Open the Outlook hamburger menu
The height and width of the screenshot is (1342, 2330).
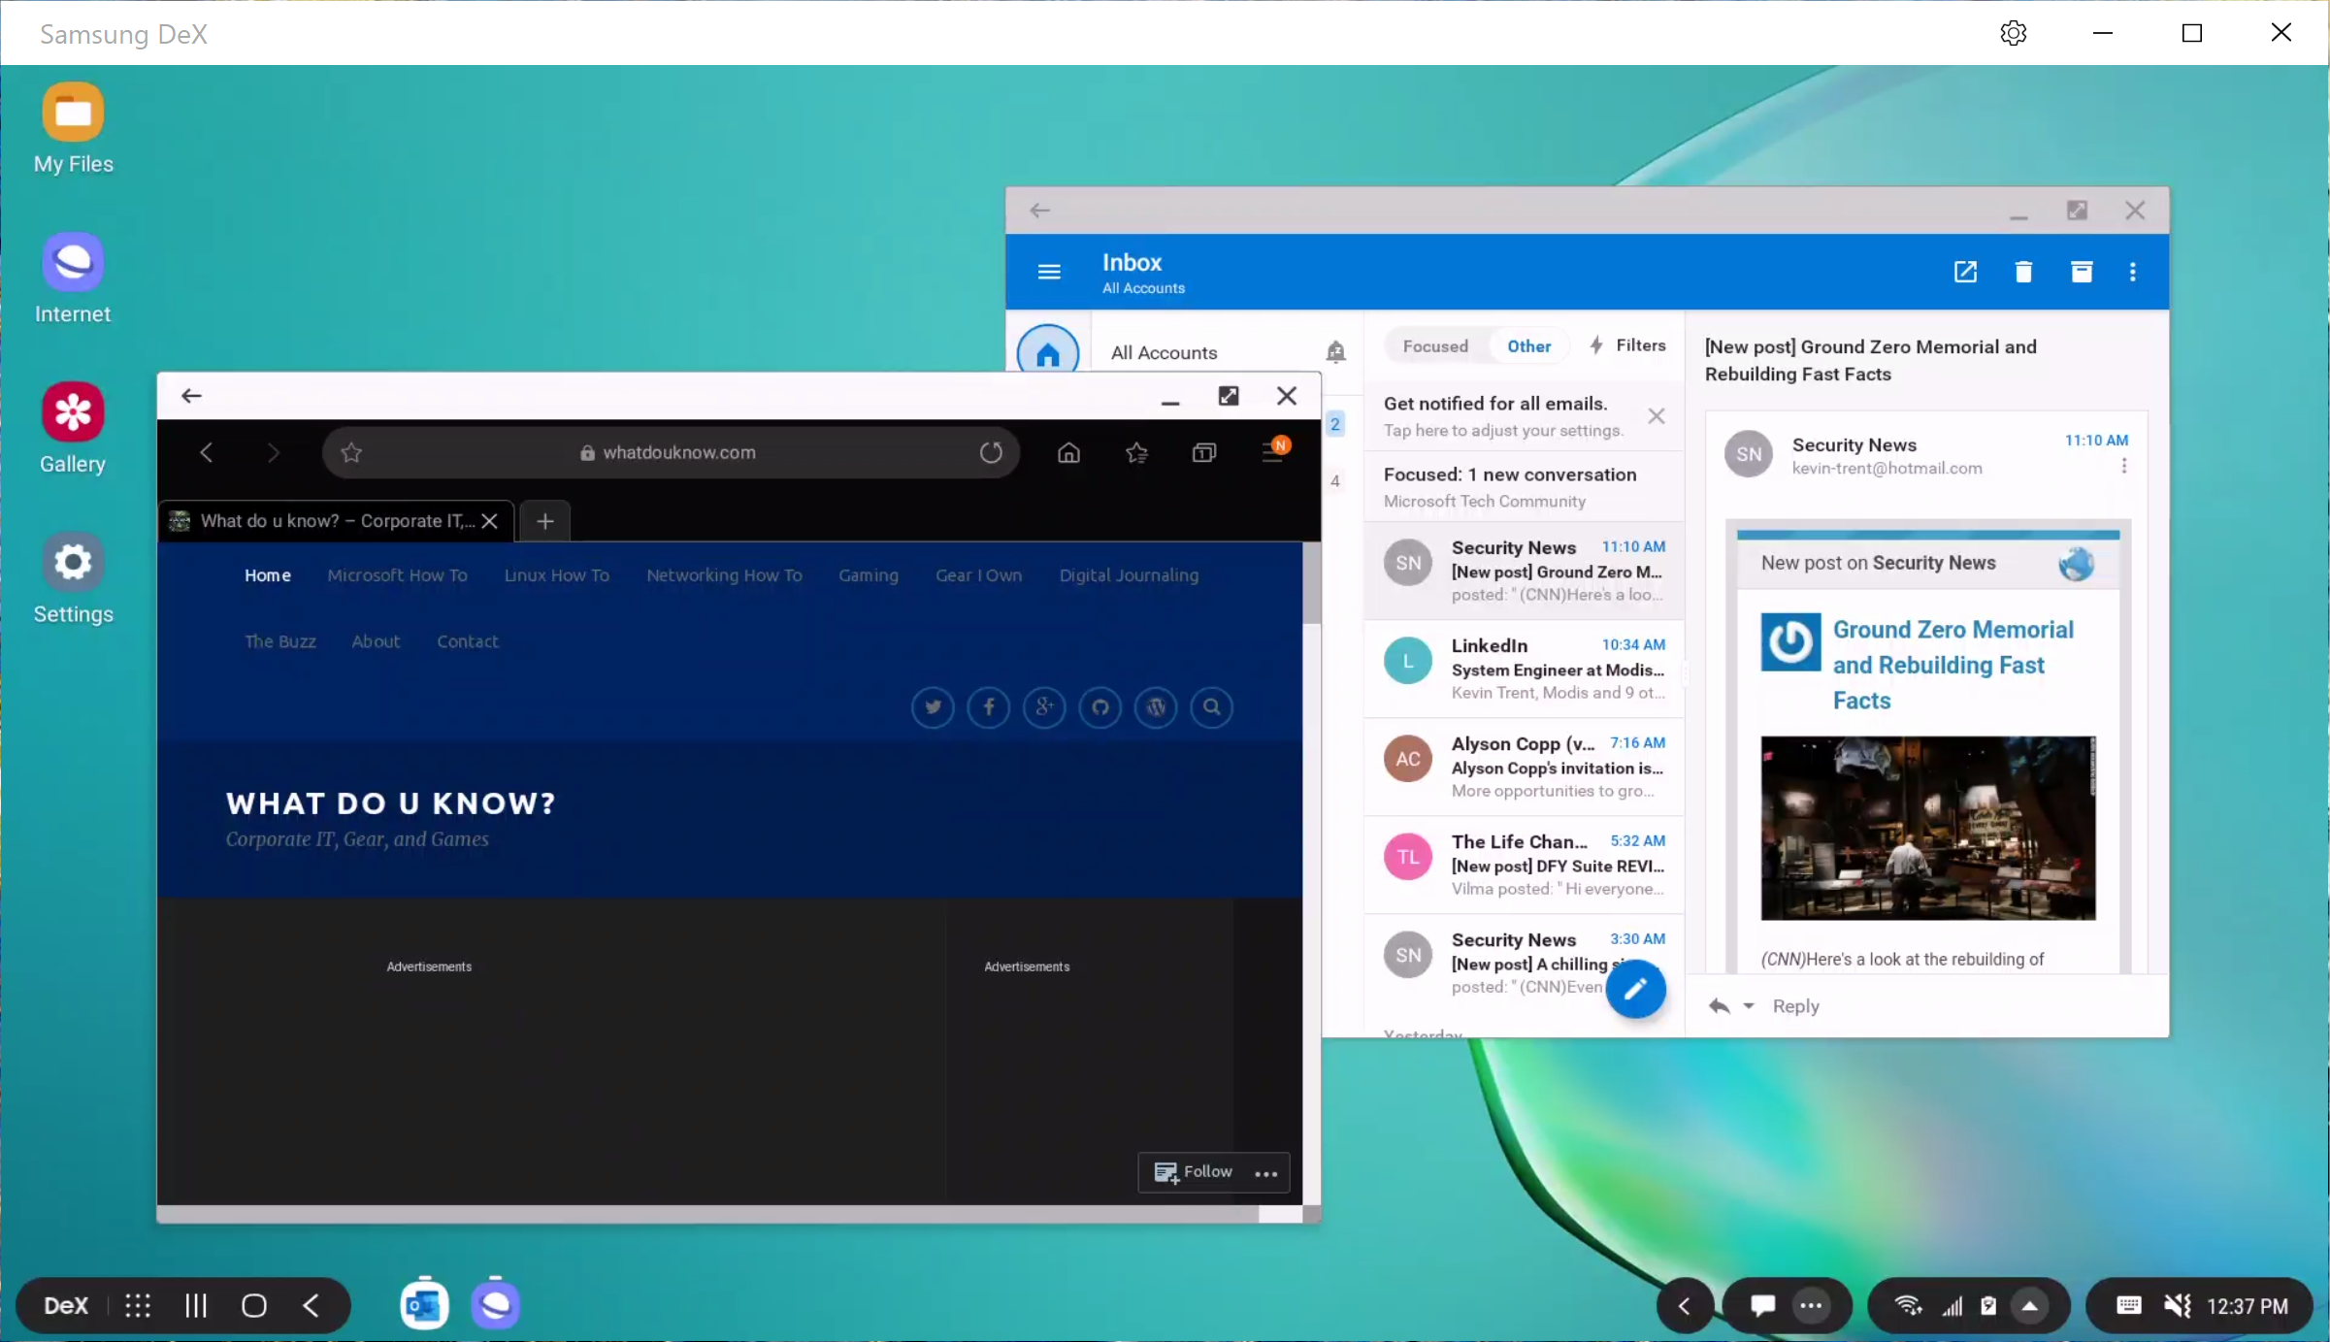point(1049,272)
